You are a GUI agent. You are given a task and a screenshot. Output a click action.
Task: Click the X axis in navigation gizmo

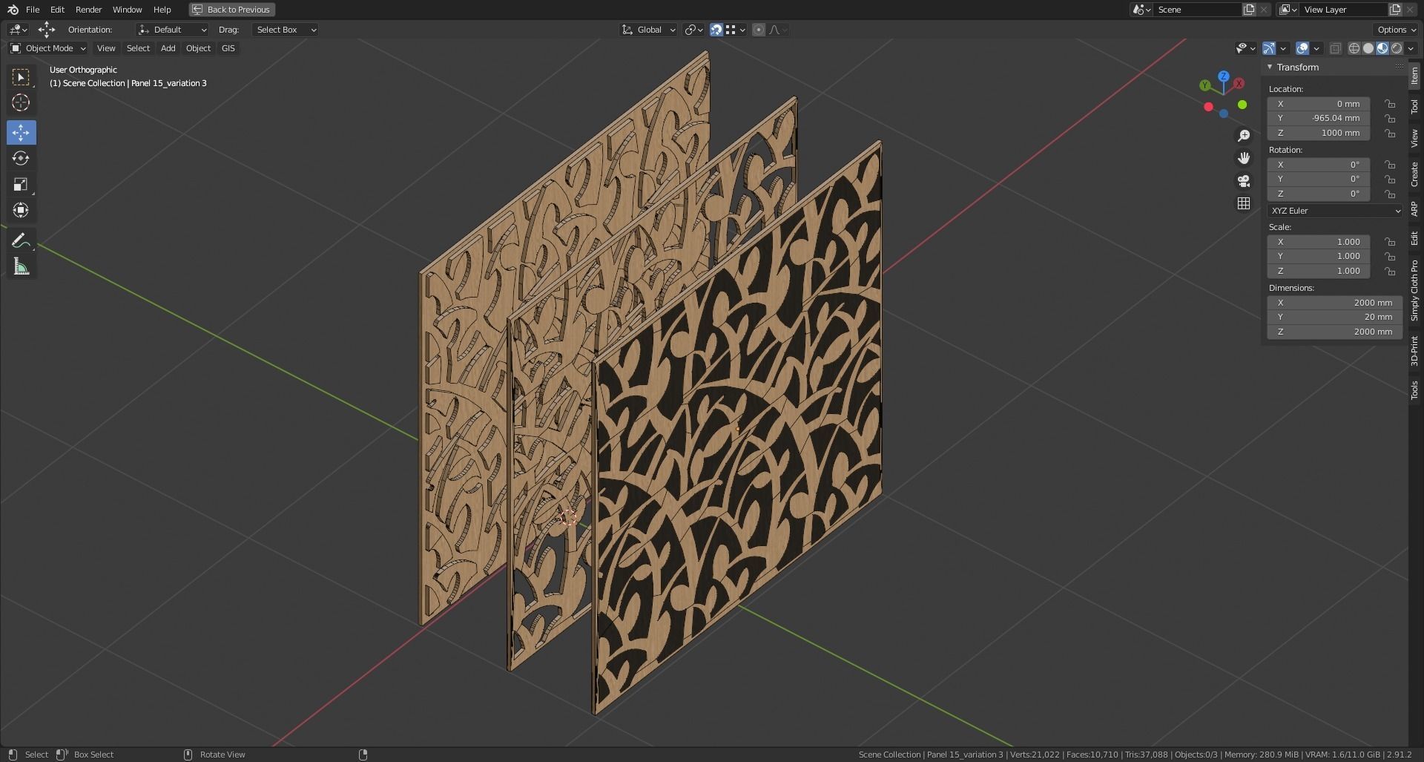[x=1239, y=84]
